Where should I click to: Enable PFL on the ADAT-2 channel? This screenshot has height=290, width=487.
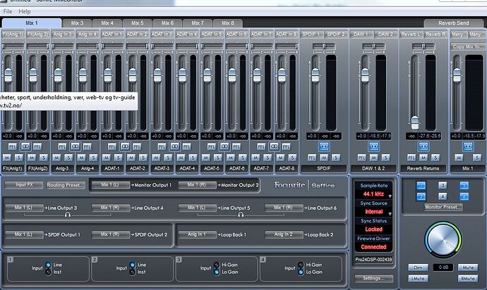tap(137, 147)
